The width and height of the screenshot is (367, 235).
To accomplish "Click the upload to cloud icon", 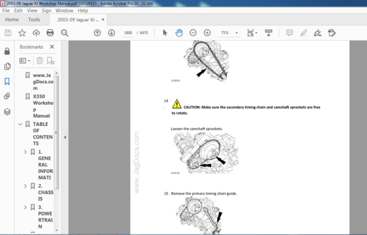I will (x=36, y=33).
